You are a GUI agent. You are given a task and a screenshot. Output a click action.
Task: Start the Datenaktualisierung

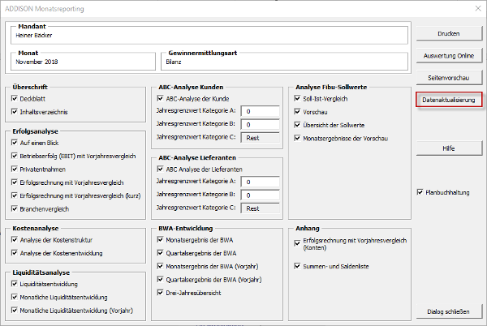coord(449,100)
